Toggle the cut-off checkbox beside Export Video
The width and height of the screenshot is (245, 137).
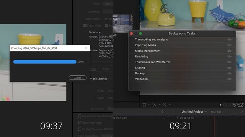click(x=106, y=25)
